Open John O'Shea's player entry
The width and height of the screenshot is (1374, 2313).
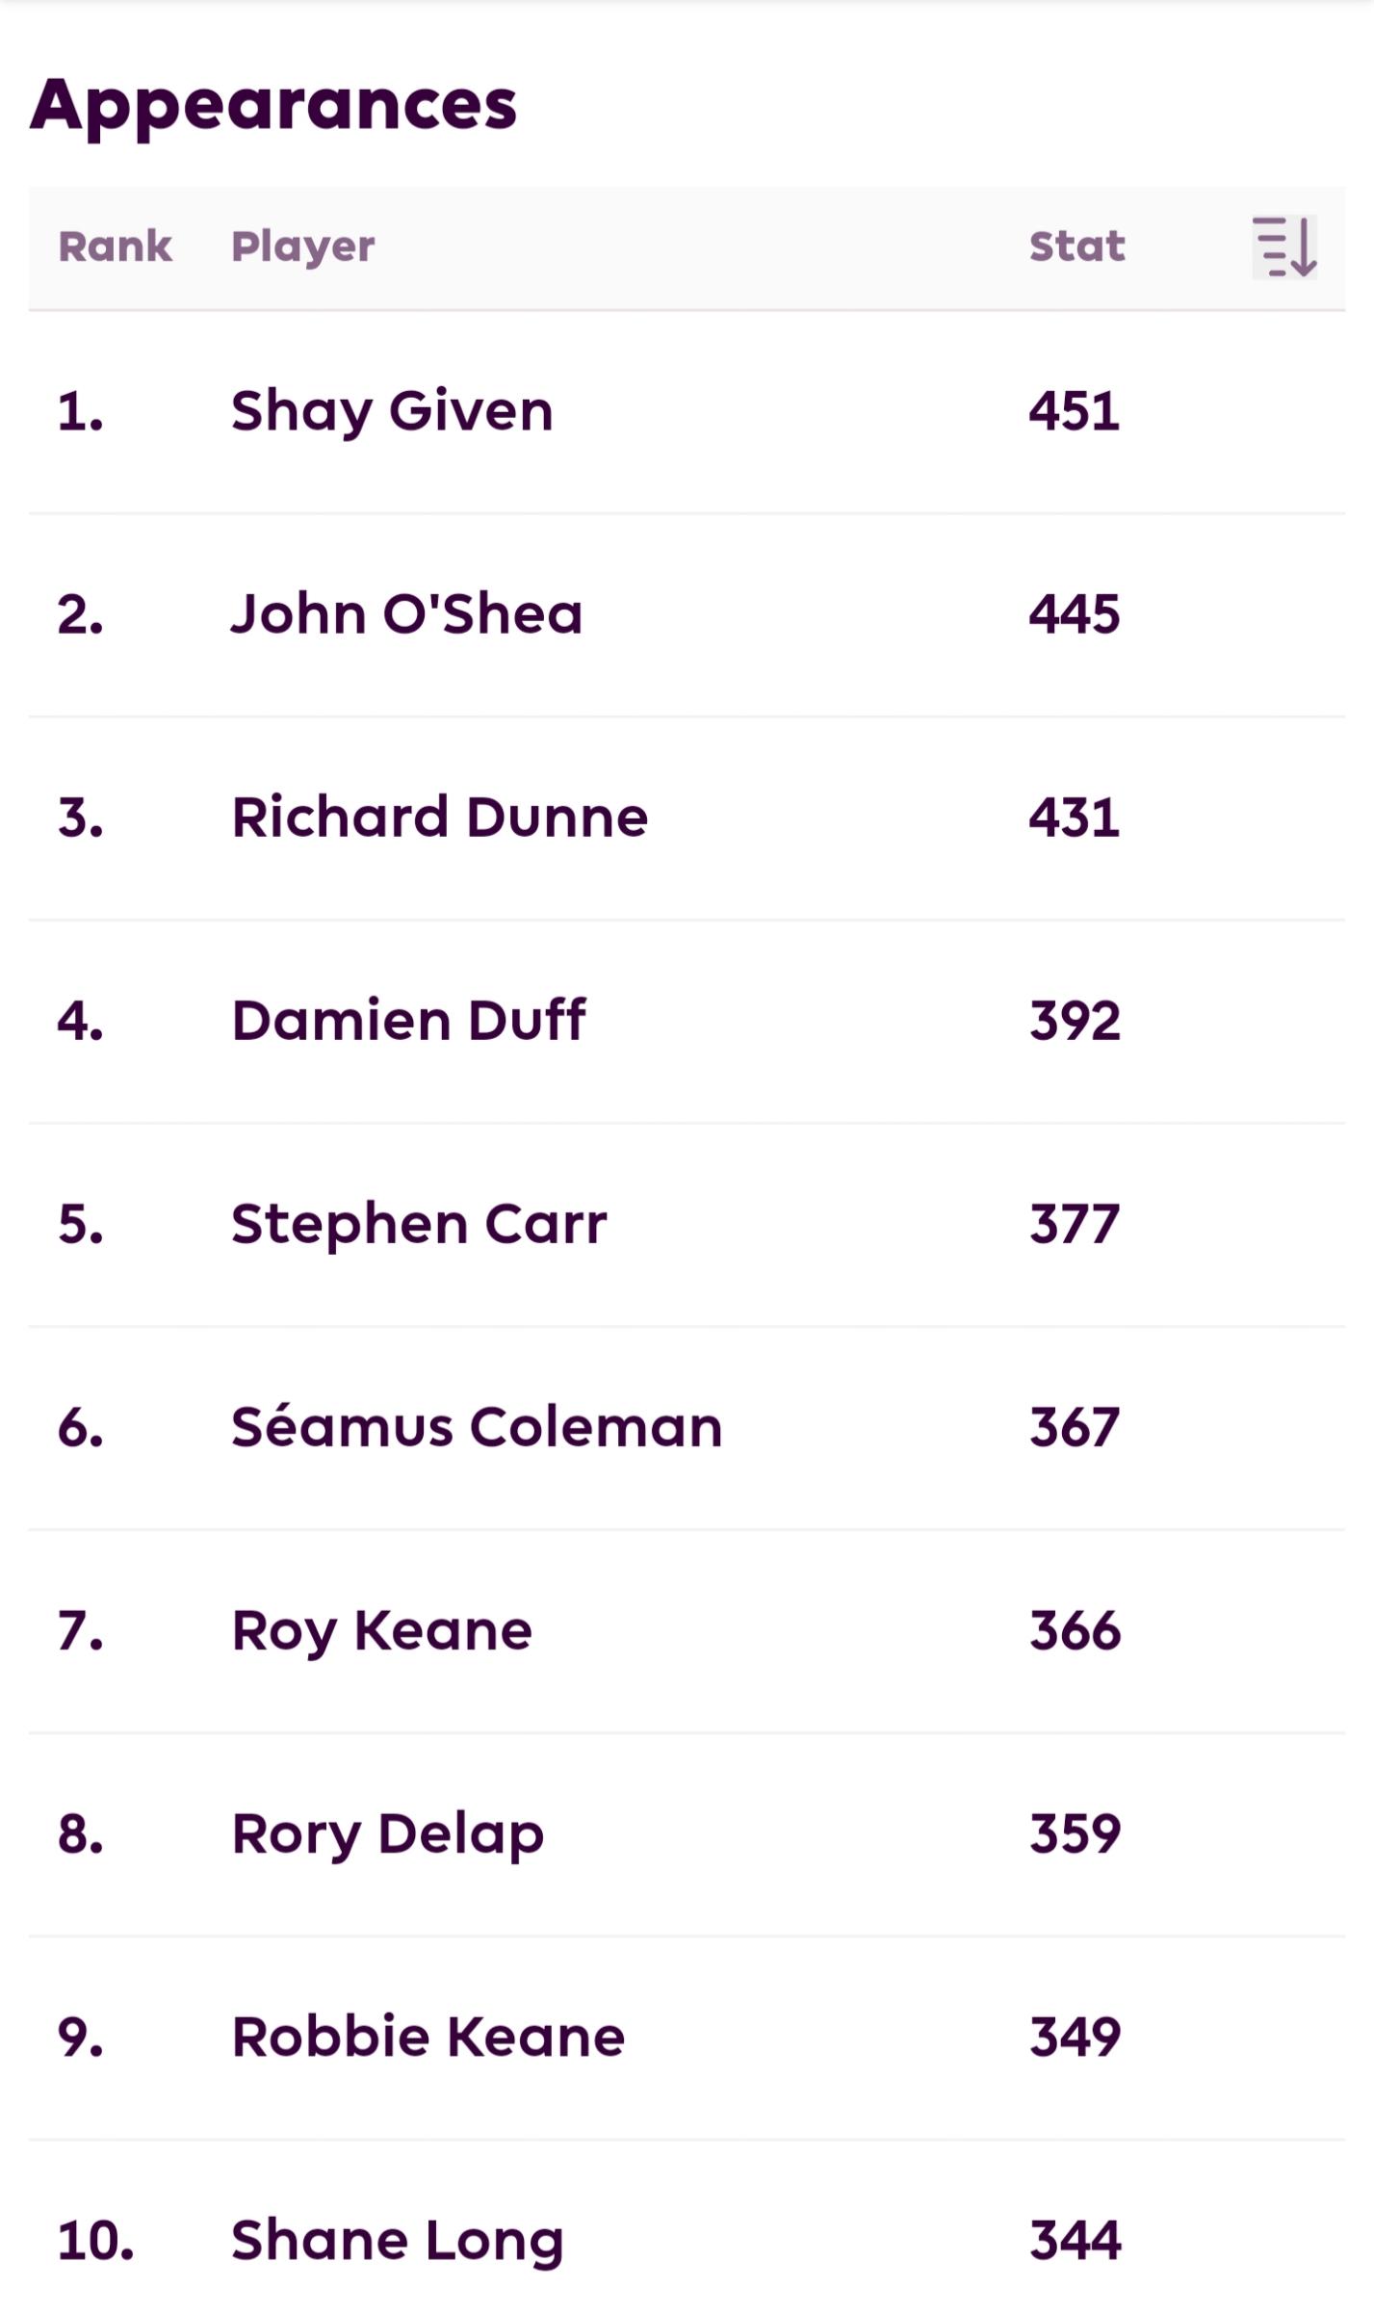[406, 614]
